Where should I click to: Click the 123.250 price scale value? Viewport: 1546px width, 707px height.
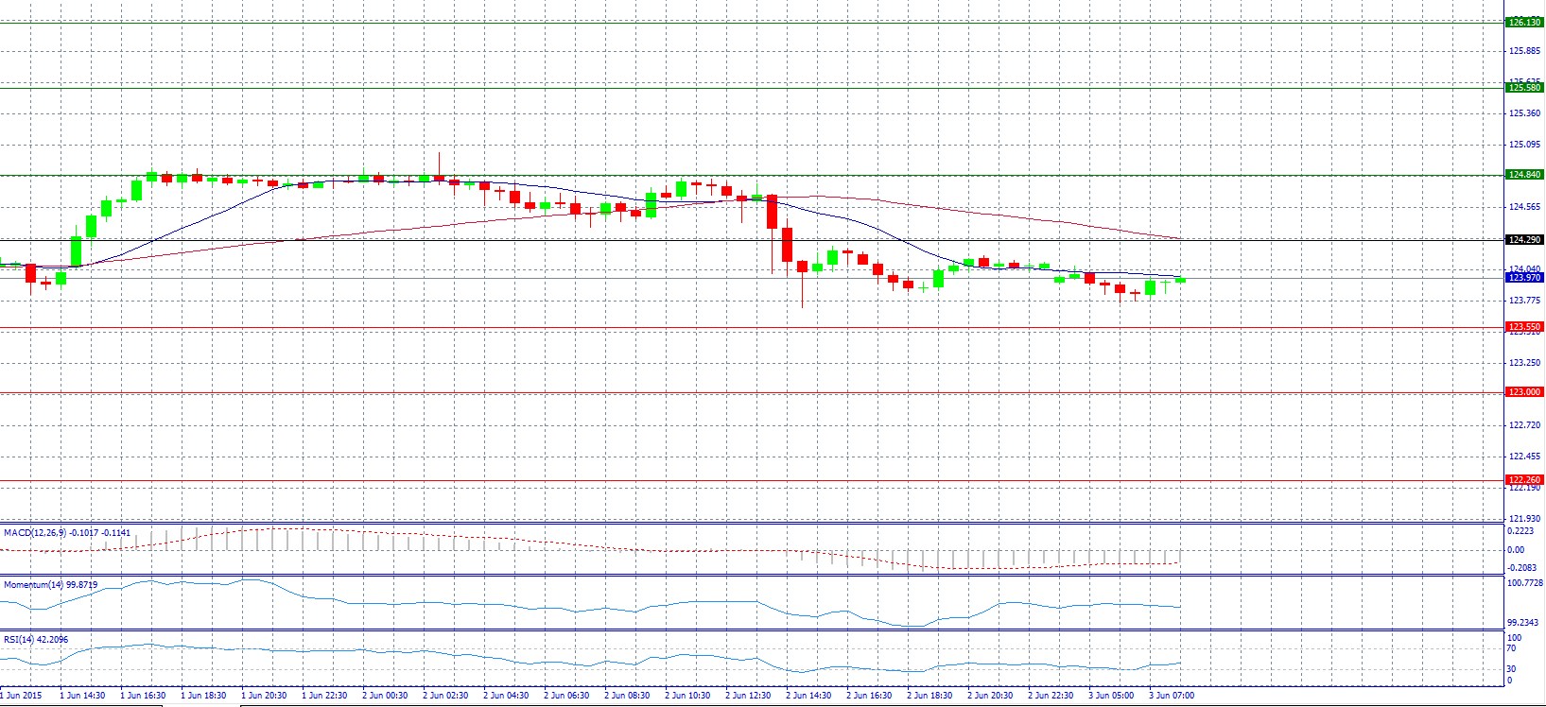click(x=1524, y=363)
